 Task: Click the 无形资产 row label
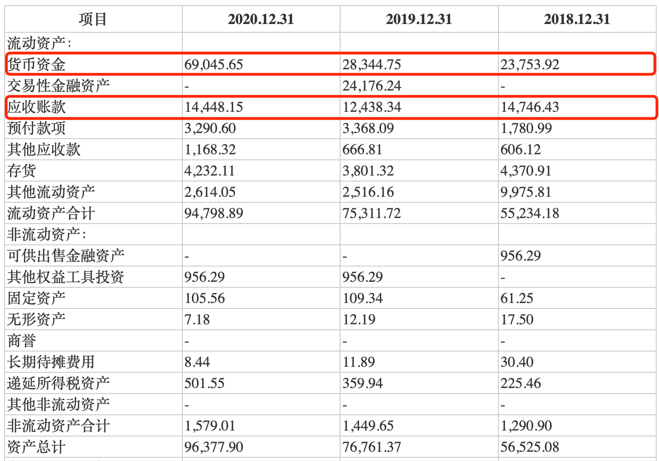pyautogui.click(x=36, y=319)
